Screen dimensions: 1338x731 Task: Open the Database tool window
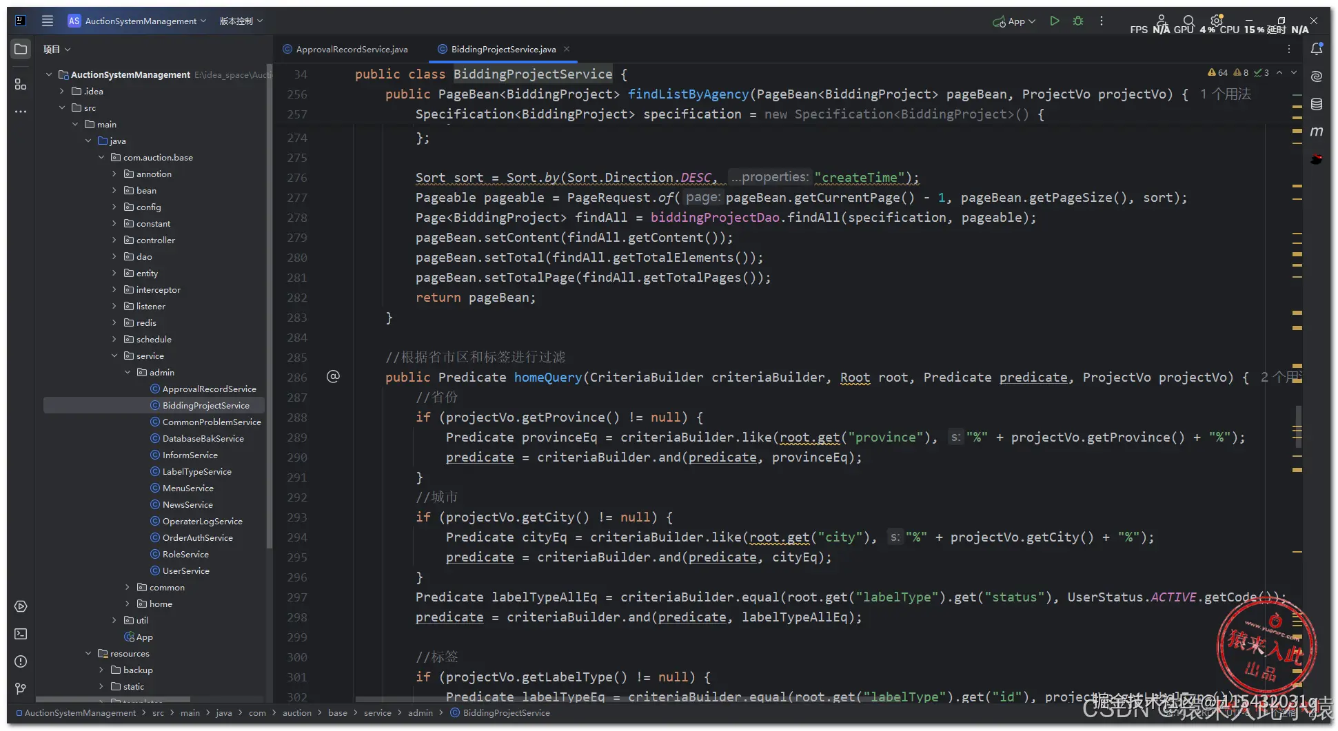[1317, 104]
